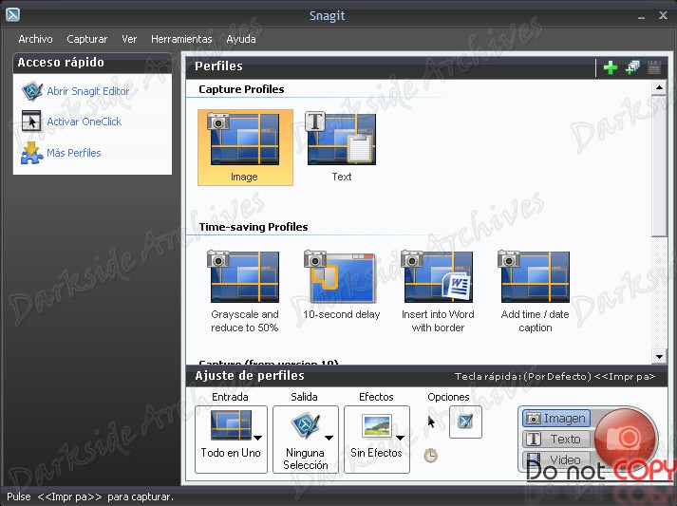Click the red capture button
Viewport: 677px width, 506px height.
pos(626,438)
